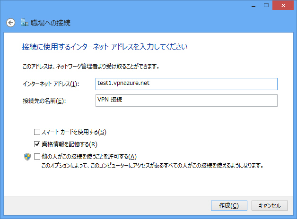
Task: Click the 接続先の名前(E) label
Action: click(44, 101)
